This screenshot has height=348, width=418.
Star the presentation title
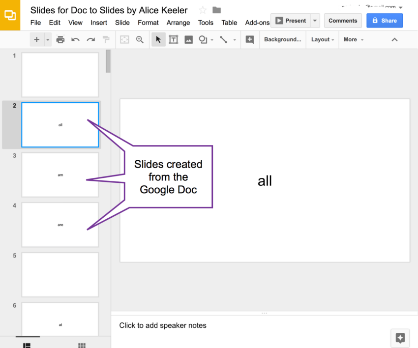pyautogui.click(x=203, y=10)
